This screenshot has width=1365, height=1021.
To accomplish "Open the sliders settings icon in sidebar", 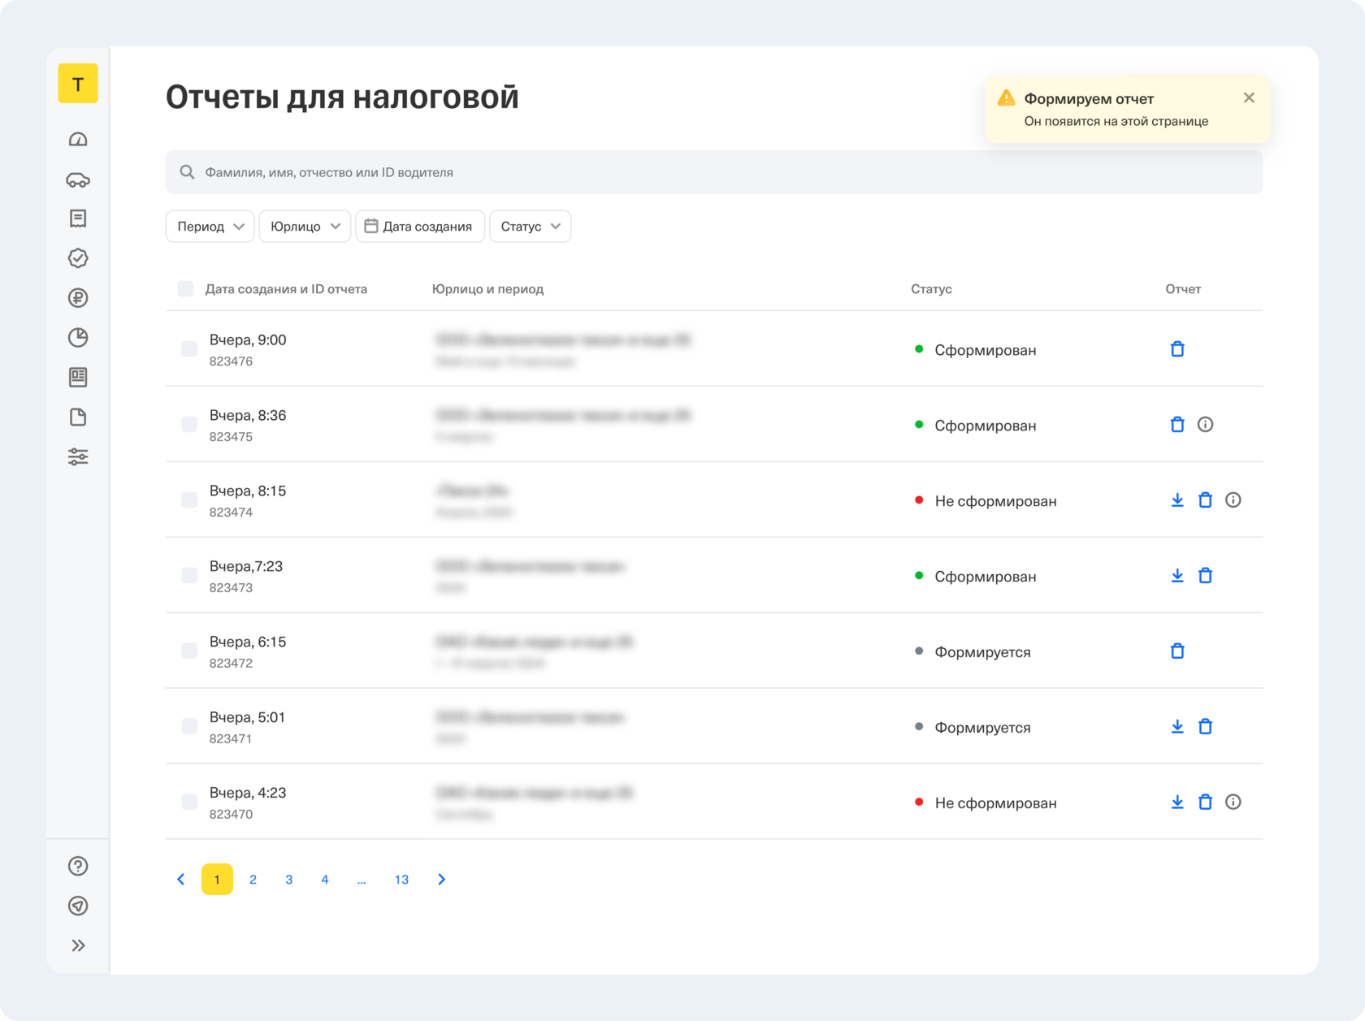I will point(78,456).
